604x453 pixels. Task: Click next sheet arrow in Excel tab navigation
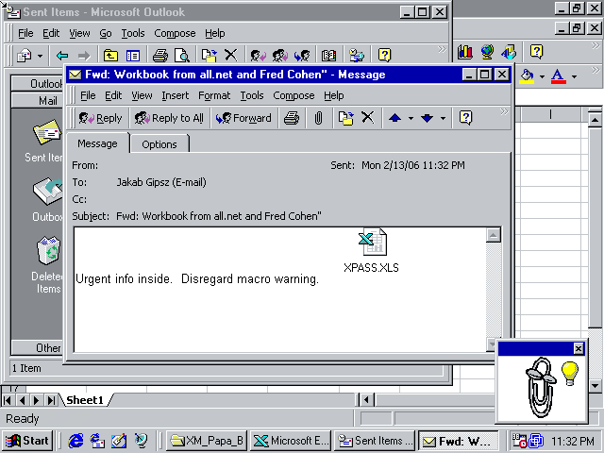click(x=36, y=400)
